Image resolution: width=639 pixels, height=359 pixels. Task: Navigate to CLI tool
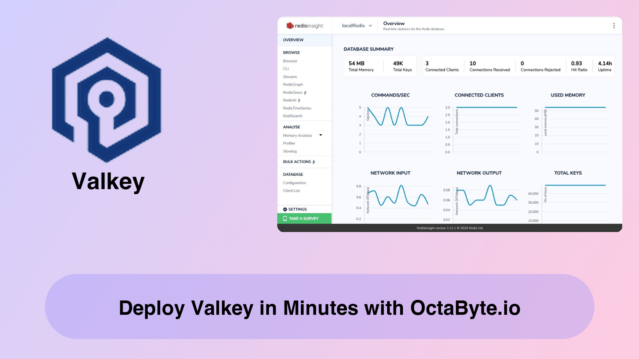coord(286,68)
